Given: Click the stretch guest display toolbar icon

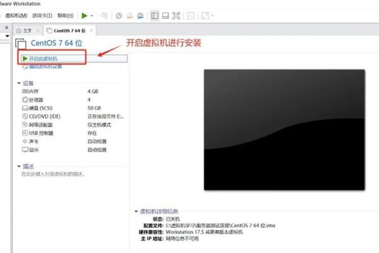Looking at the screenshot, I should click(205, 16).
